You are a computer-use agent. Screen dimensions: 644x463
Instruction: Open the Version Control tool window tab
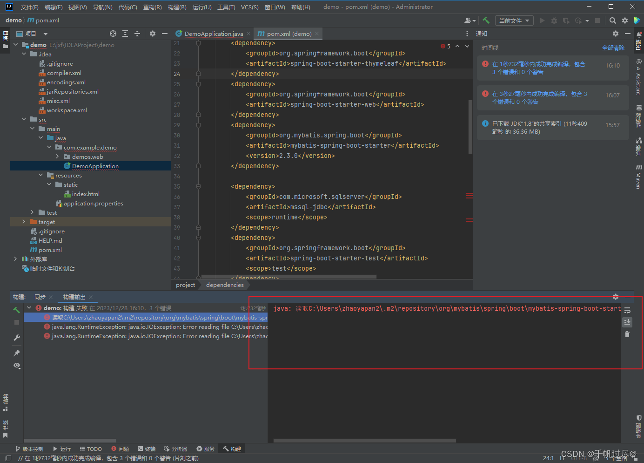click(x=29, y=449)
